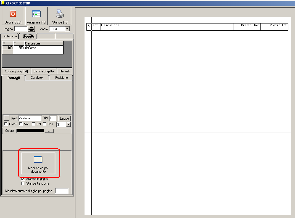This screenshot has width=295, height=218.
Task: Switch to the Anteprima tab
Action: click(x=10, y=36)
